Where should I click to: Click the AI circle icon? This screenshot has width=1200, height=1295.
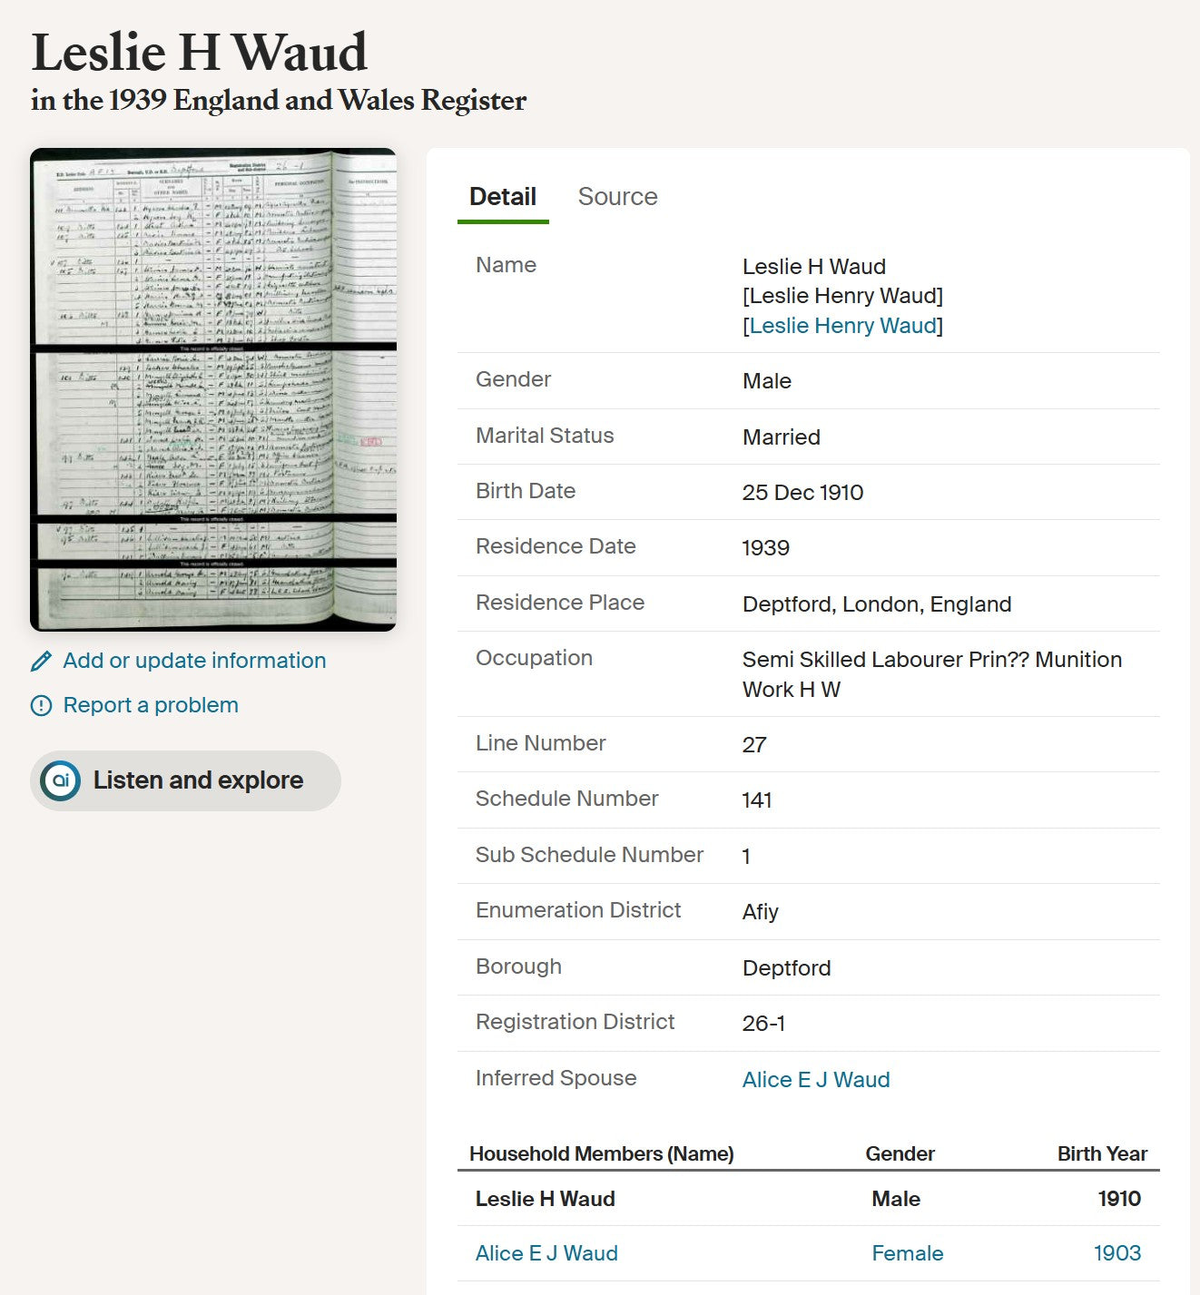click(x=61, y=780)
